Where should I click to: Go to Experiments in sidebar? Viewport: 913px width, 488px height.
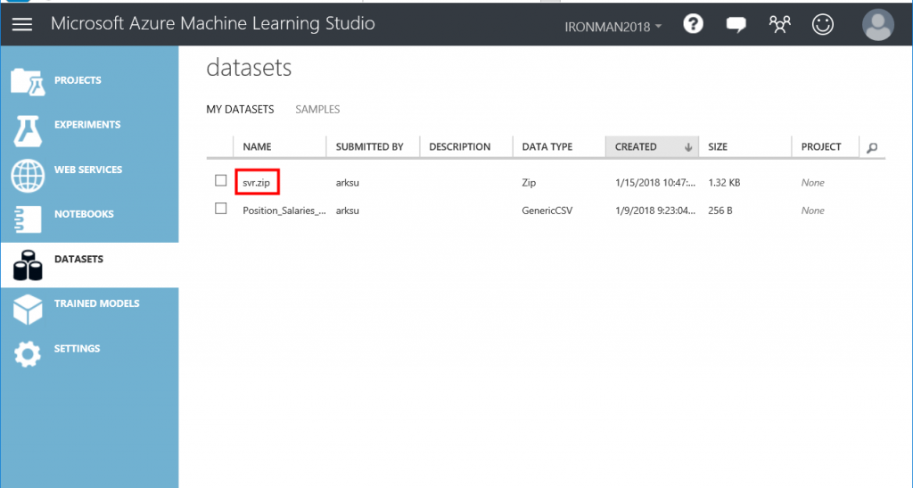click(x=87, y=125)
